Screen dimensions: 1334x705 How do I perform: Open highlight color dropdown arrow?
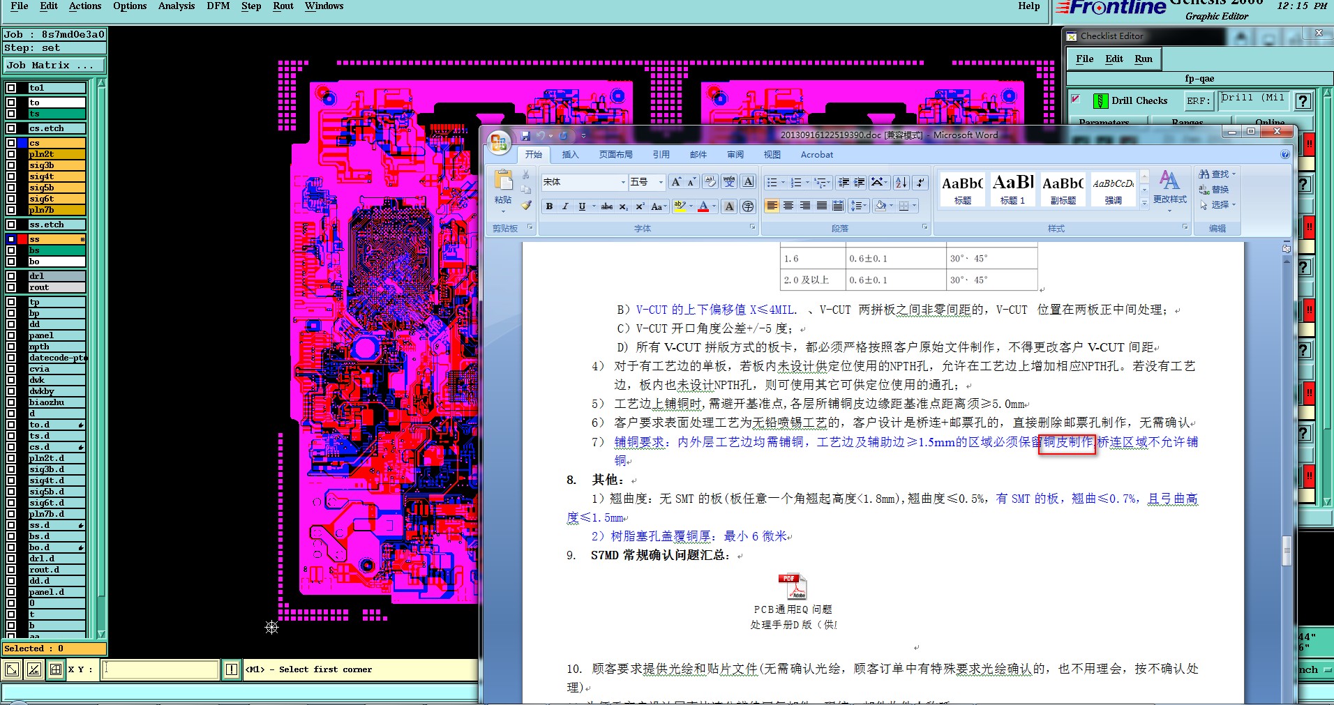691,206
